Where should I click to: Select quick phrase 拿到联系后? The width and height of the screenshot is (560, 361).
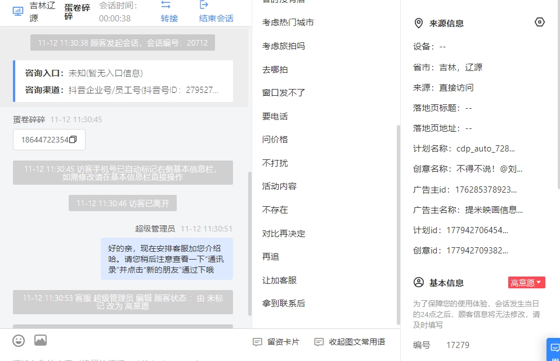[284, 304]
